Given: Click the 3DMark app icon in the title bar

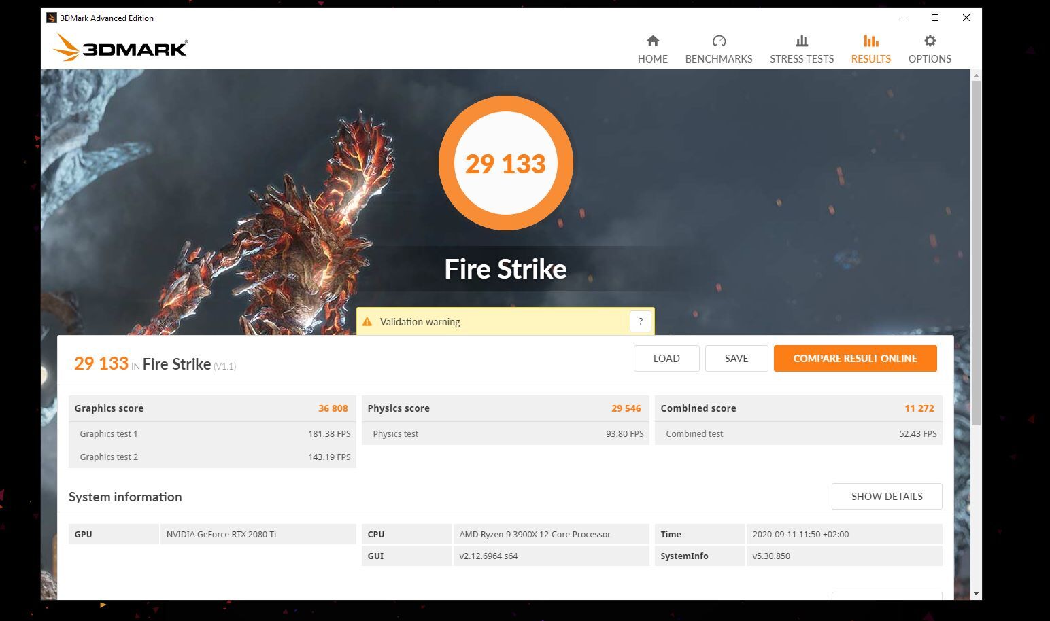Looking at the screenshot, I should pyautogui.click(x=51, y=18).
